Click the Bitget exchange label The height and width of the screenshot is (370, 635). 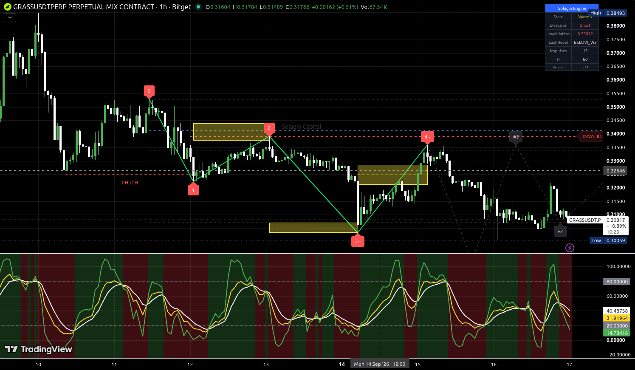tap(181, 7)
